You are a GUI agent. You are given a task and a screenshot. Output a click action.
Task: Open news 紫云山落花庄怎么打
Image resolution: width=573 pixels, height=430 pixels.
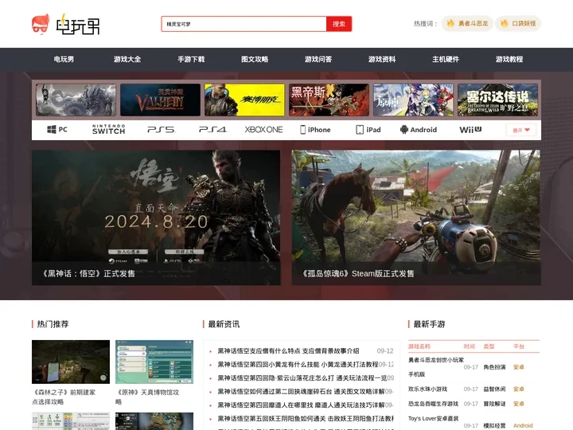[302, 378]
